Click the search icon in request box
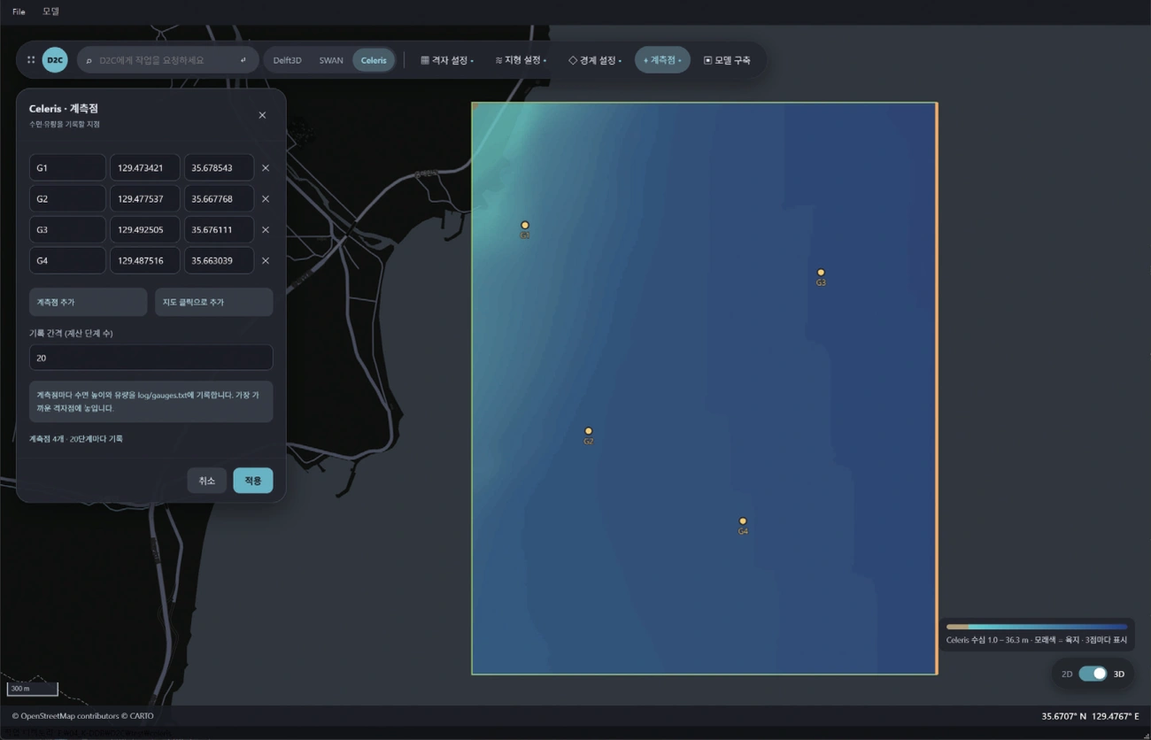The height and width of the screenshot is (740, 1151). pos(89,60)
